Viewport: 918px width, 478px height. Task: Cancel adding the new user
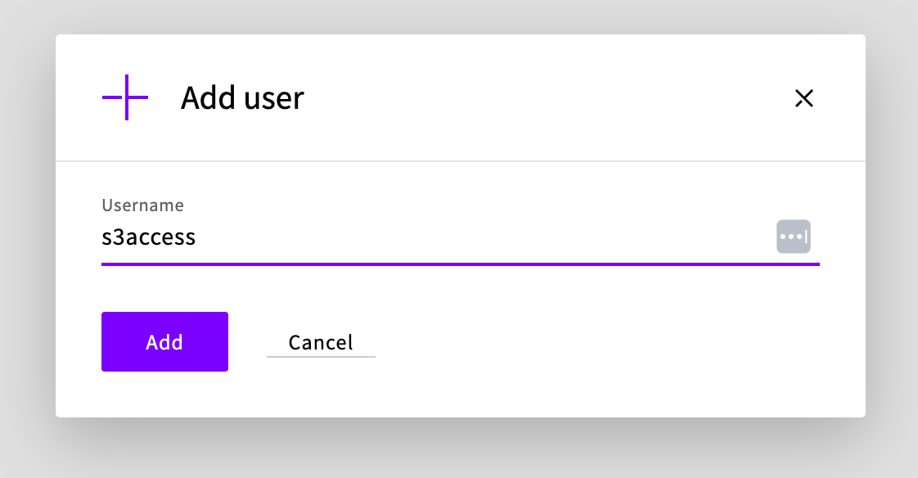(321, 342)
